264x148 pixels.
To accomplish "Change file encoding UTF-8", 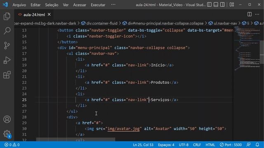I will pos(184,145).
